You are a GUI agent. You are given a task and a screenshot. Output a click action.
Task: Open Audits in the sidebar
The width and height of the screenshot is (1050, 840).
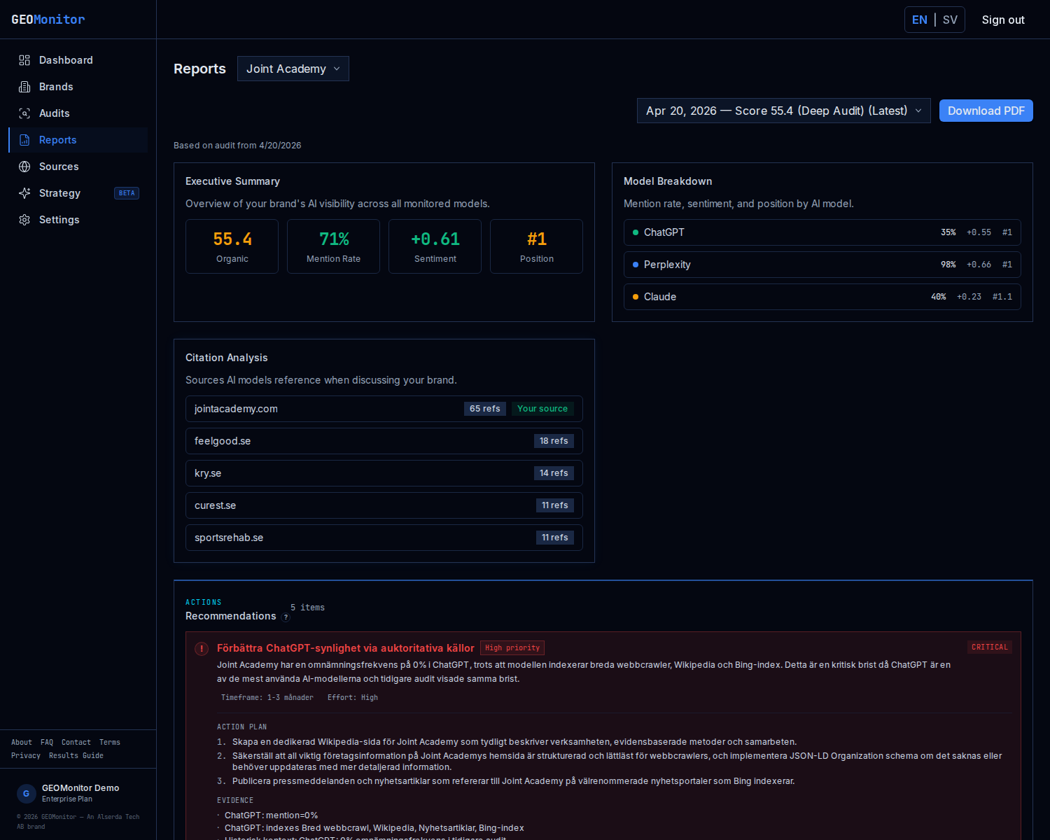[x=78, y=113]
